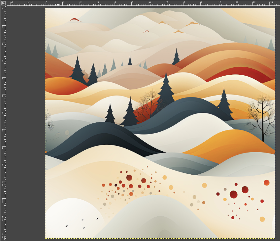Click the 8 mark on the vertical ruler

pyautogui.click(x=3, y=147)
